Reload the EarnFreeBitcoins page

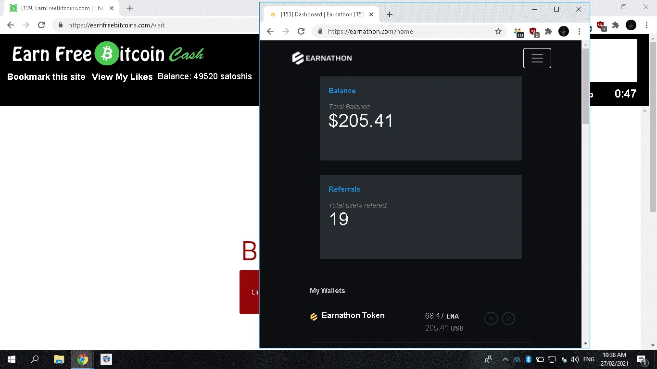click(x=41, y=25)
